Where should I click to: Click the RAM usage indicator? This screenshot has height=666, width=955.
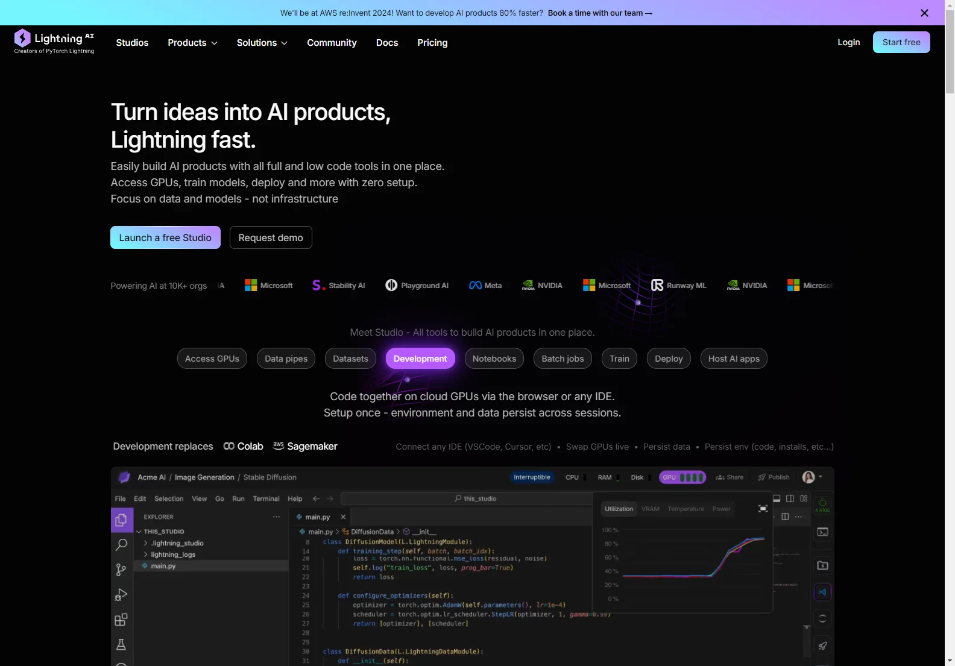(x=608, y=477)
